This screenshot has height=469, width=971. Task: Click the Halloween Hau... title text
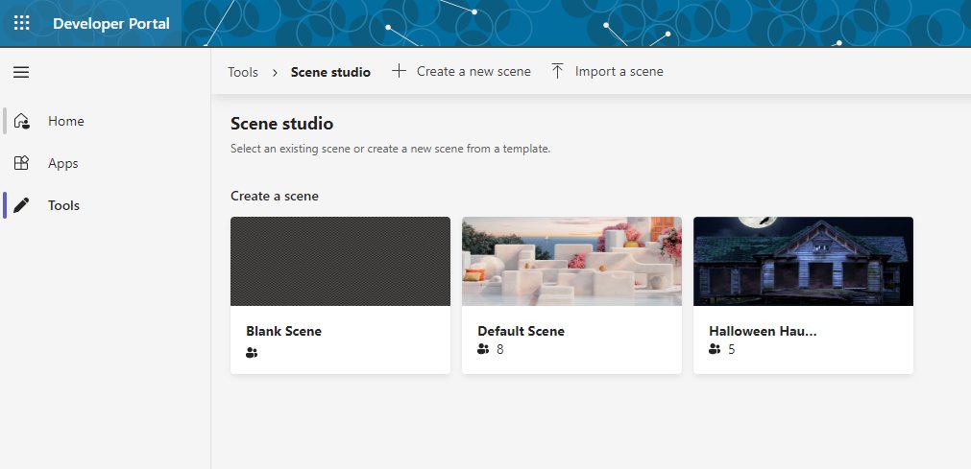click(x=763, y=331)
